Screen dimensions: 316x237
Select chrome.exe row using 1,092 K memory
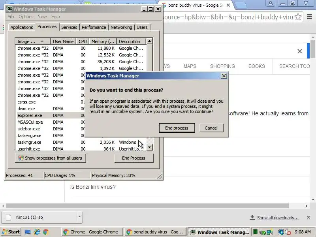[81, 68]
